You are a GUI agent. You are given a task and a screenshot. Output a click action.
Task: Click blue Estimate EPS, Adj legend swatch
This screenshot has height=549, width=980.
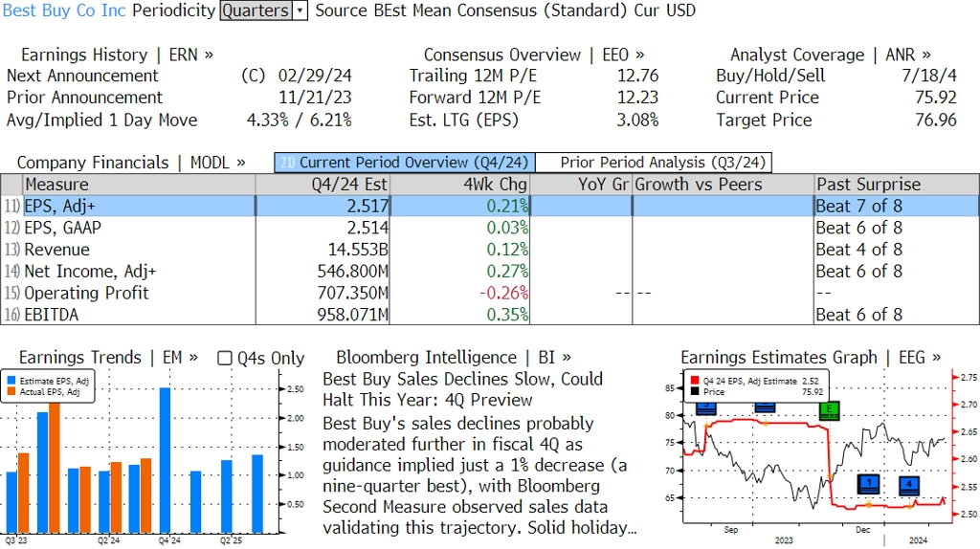tap(11, 381)
